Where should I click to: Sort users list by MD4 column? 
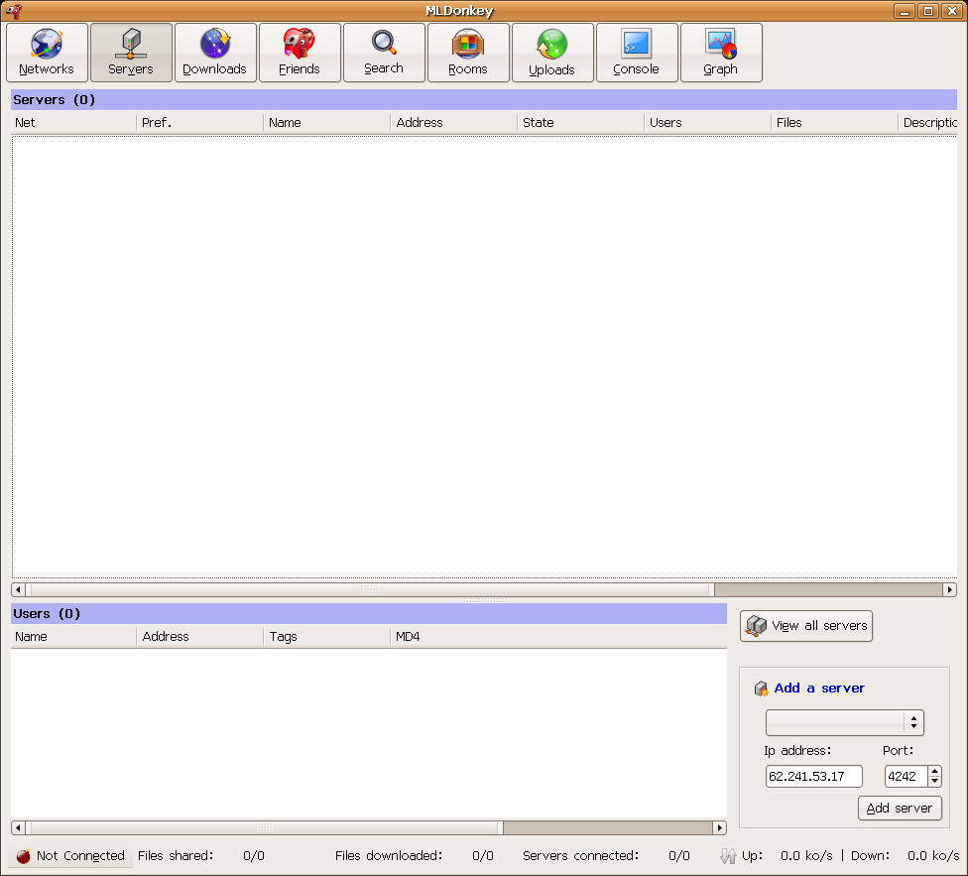[x=558, y=637]
